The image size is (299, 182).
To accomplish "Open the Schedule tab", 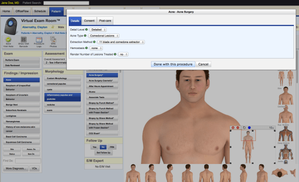I will (x=40, y=11).
